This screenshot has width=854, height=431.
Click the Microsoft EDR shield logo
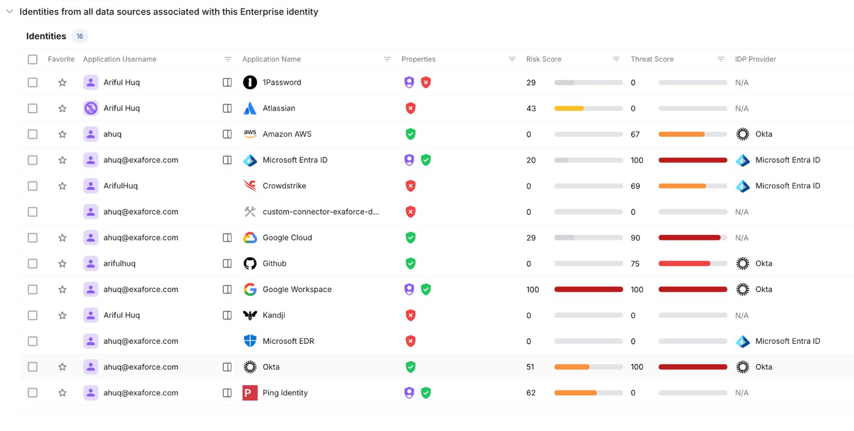250,341
